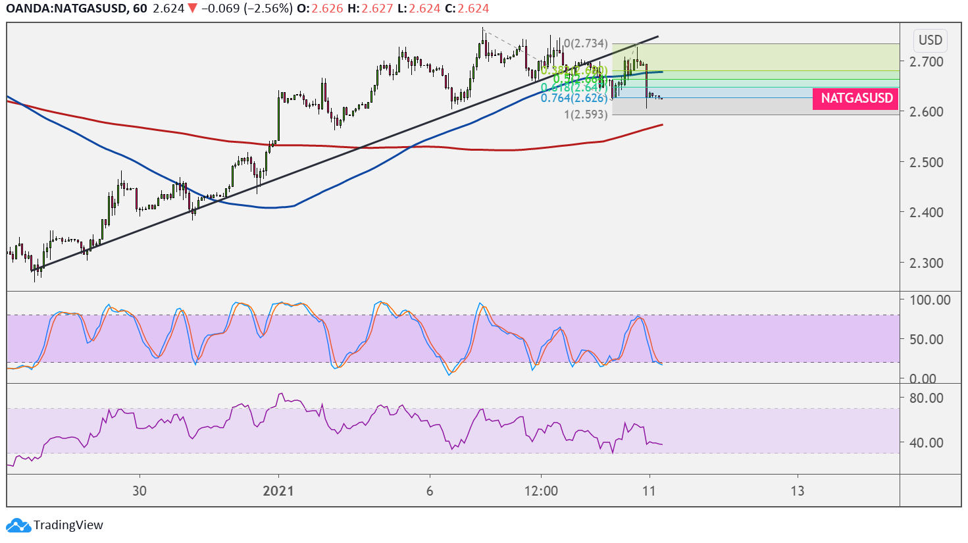The image size is (968, 543).
Task: Click the Fibonacci 0.764(2.626) level label
Action: (574, 98)
